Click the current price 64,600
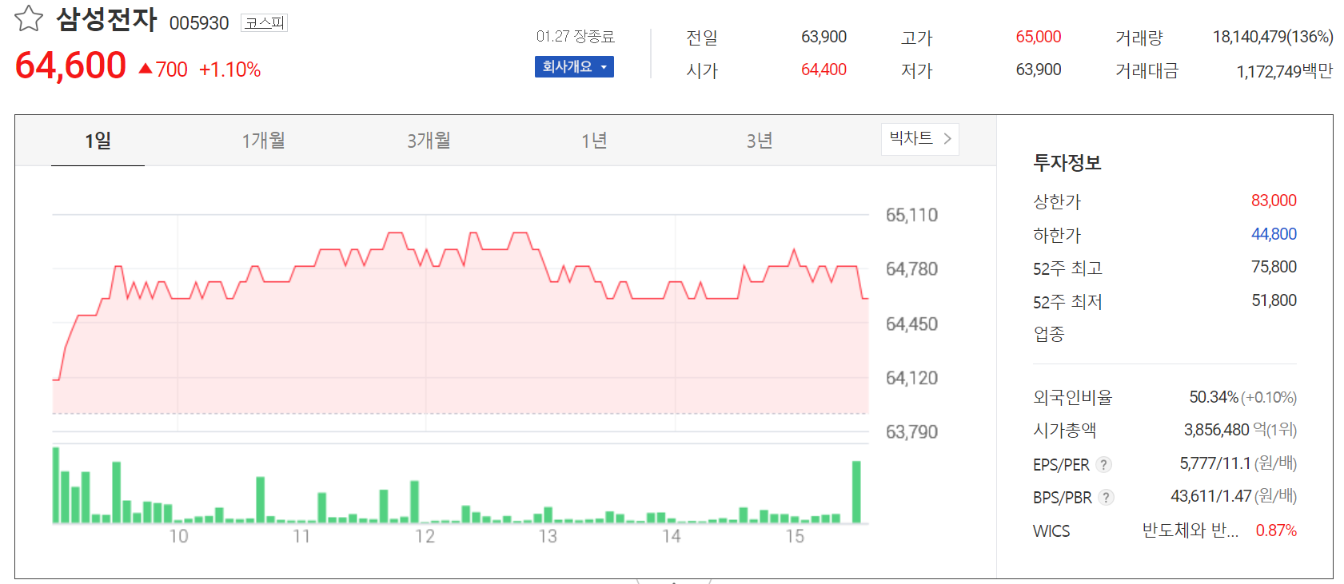1344x584 pixels. click(70, 66)
